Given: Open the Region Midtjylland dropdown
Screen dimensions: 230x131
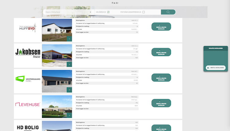Looking at the screenshot, I should click(x=68, y=12).
